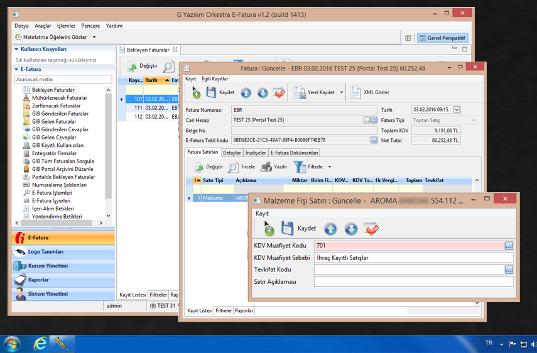Open Sistem Yönetimi panel
Viewport: 537px width, 353px height.
63,294
